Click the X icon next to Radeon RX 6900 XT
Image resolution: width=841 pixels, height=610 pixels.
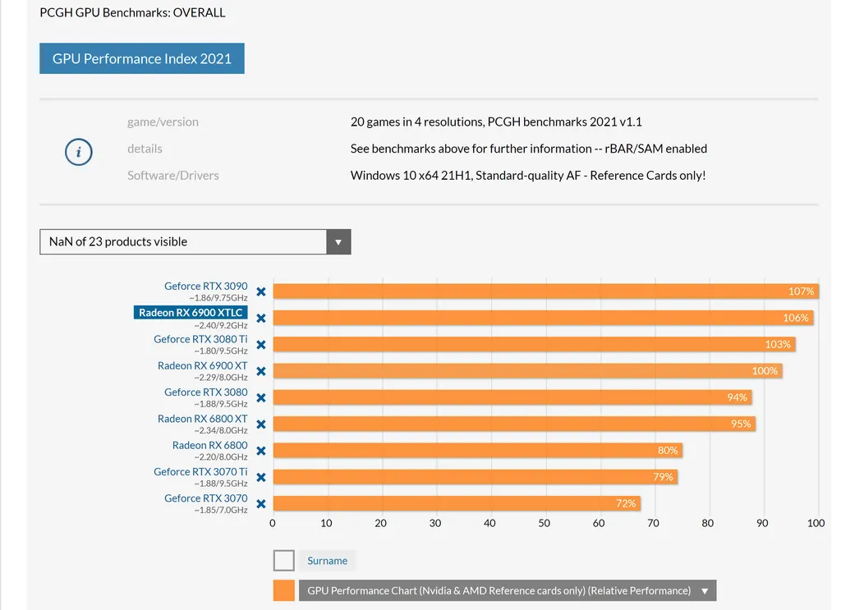[260, 371]
